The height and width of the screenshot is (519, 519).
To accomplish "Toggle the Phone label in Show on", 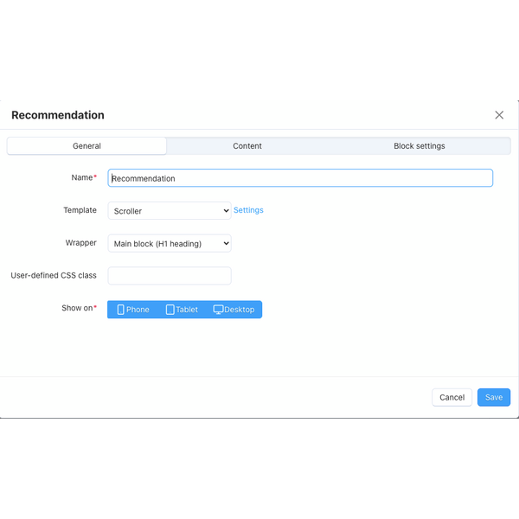I will [x=138, y=310].
